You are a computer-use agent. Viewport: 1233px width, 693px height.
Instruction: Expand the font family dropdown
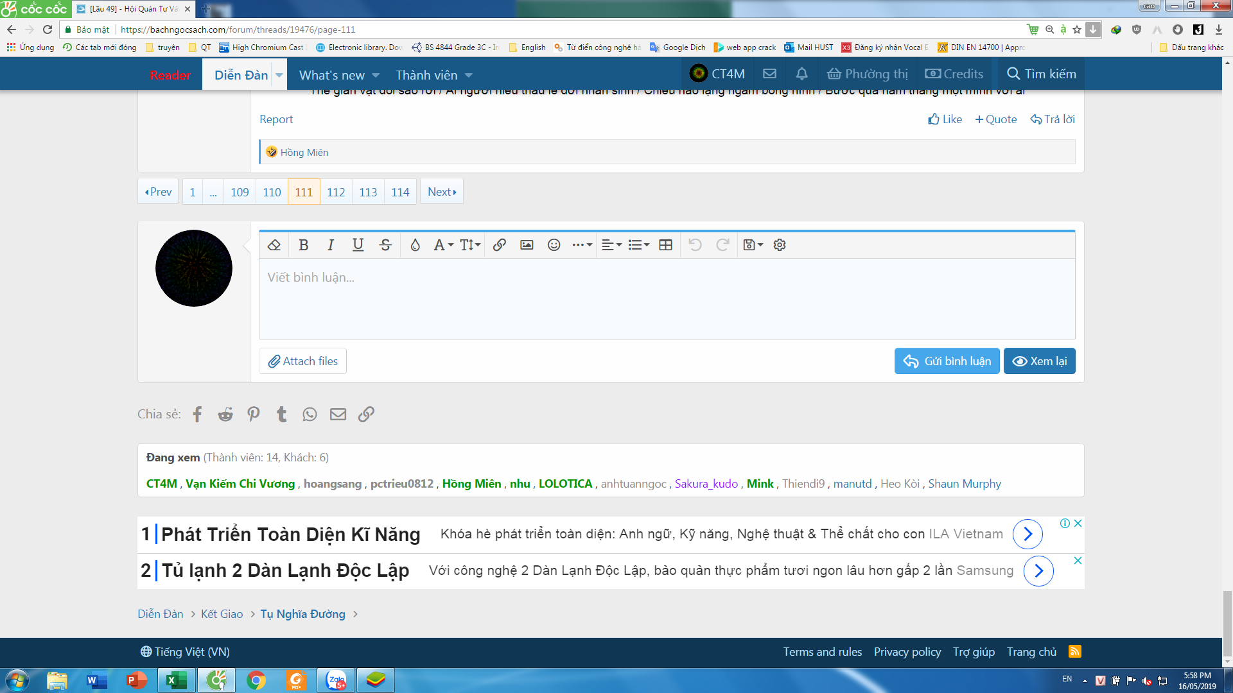pos(443,245)
